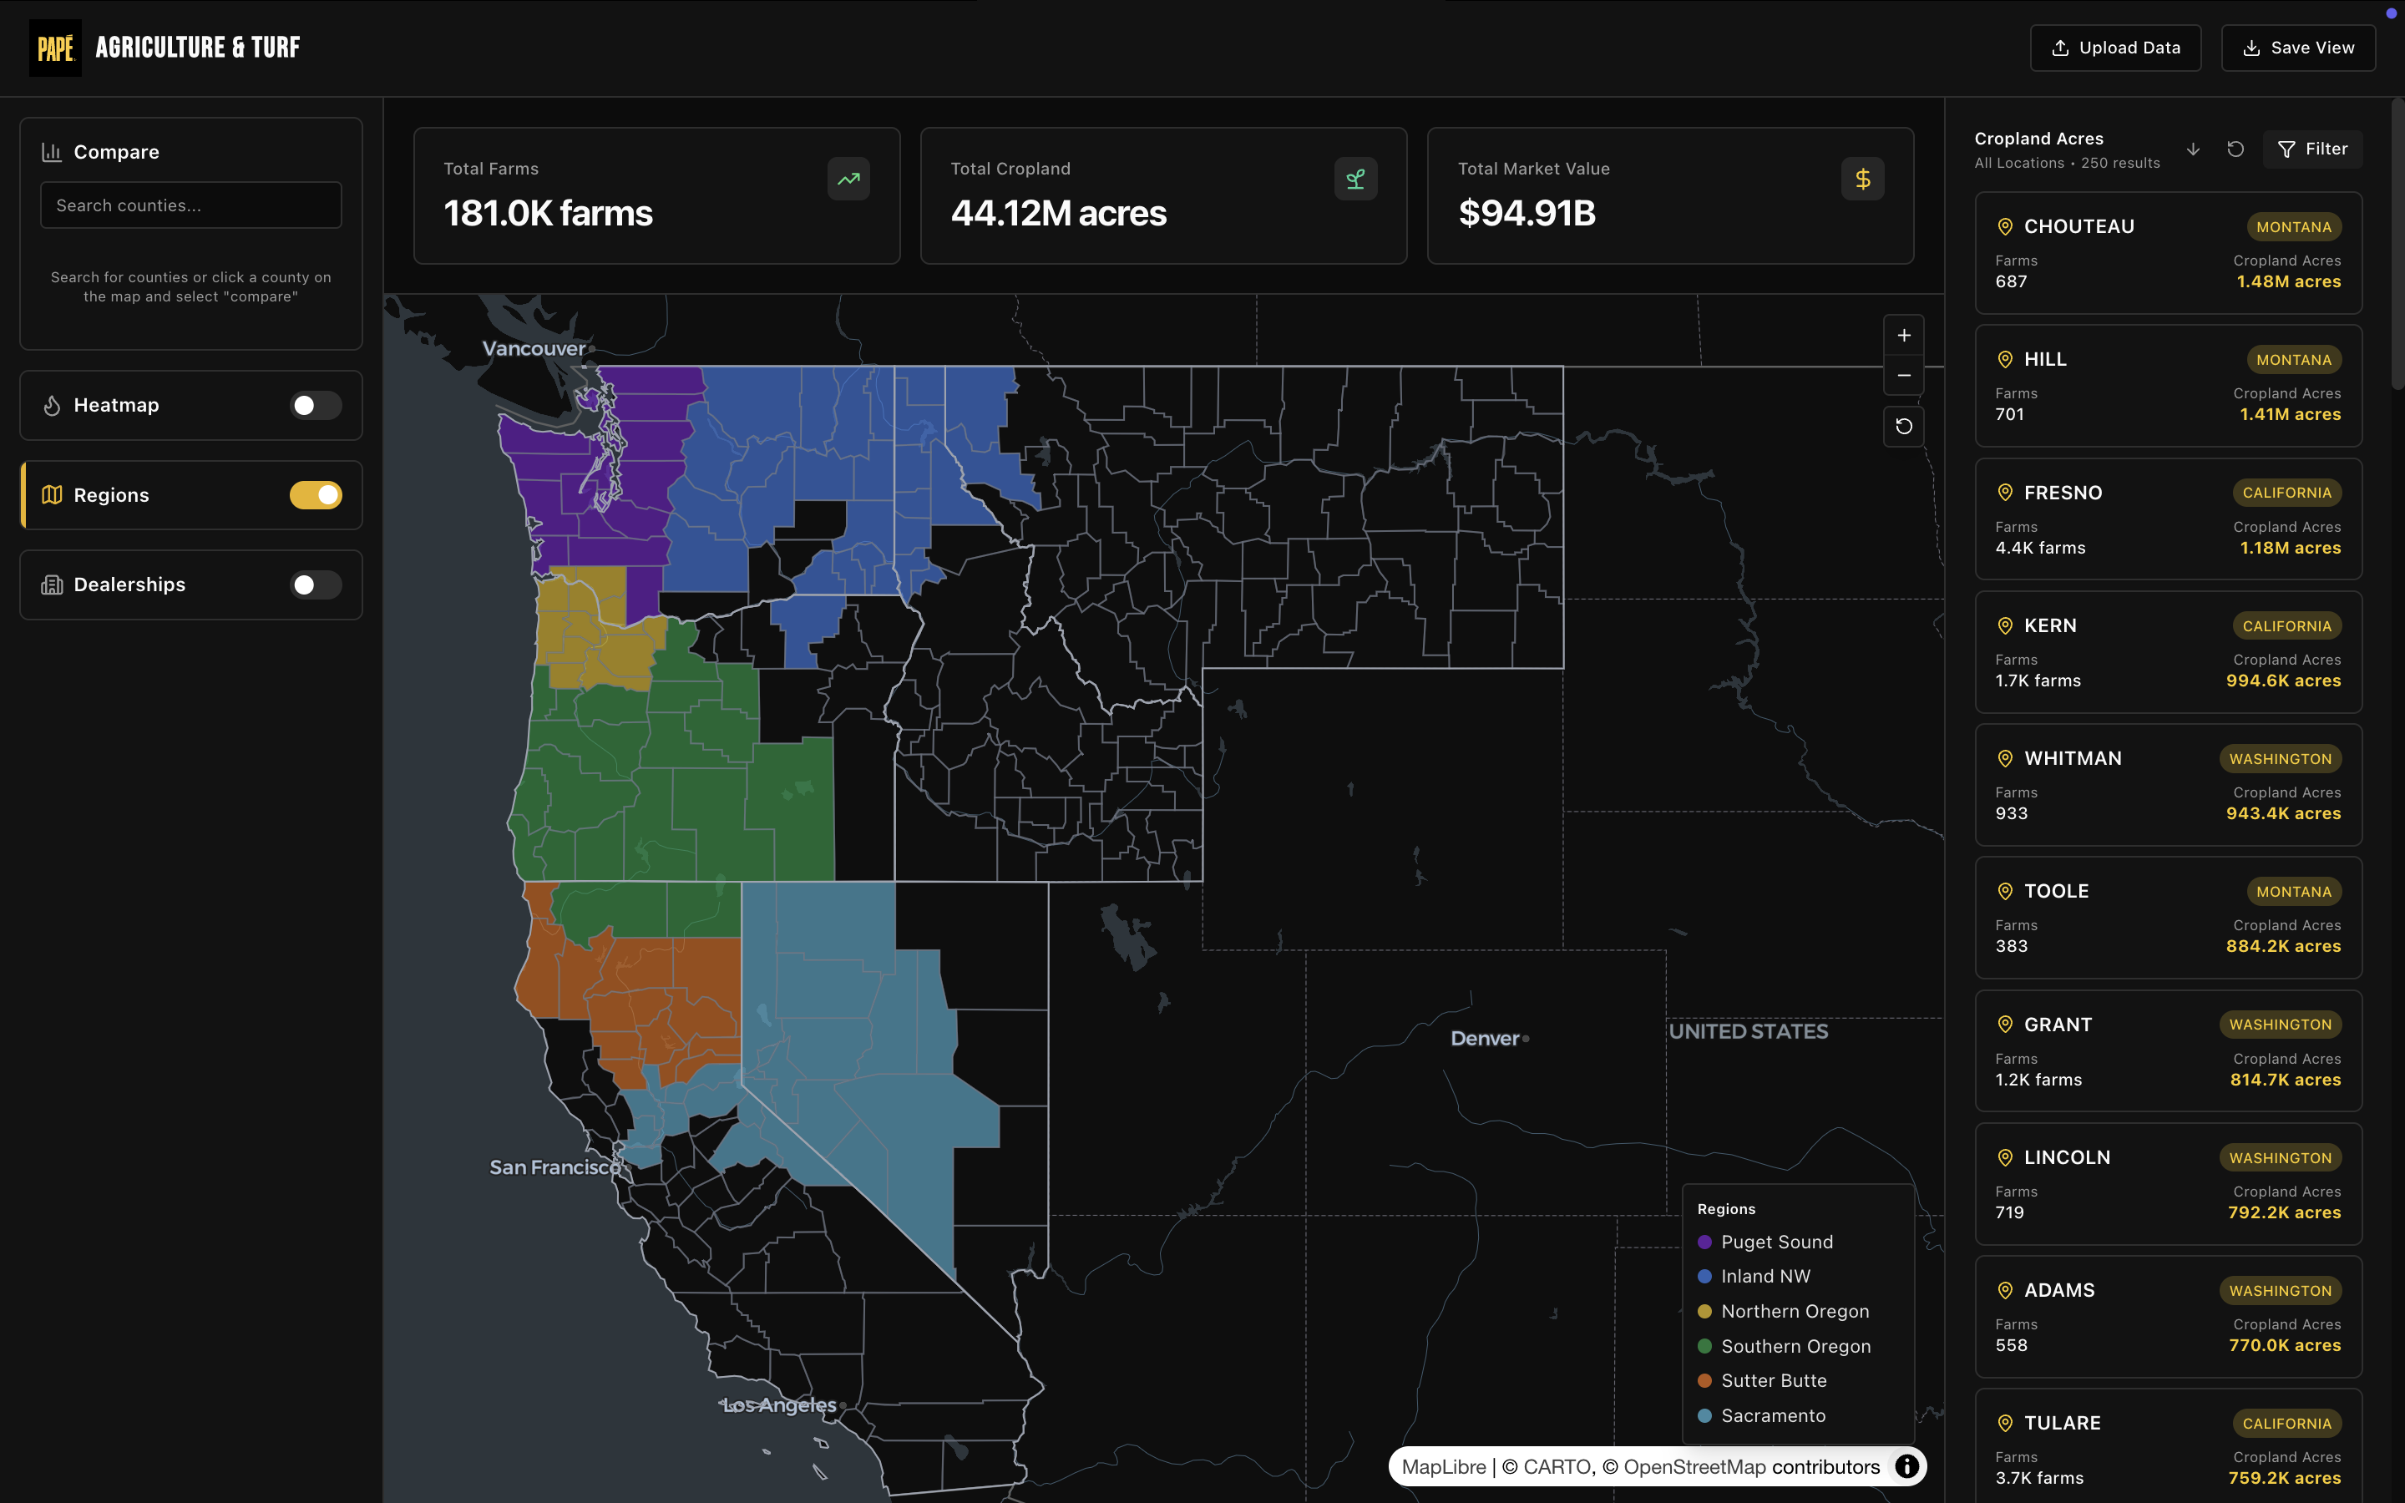Click the Denver label on the map
This screenshot has height=1503, width=2405.
1485,1039
